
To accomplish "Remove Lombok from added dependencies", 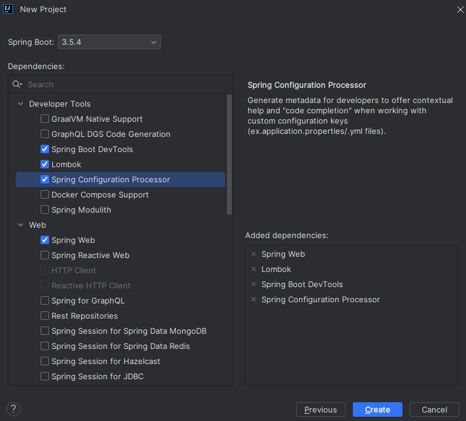I will [x=254, y=270].
